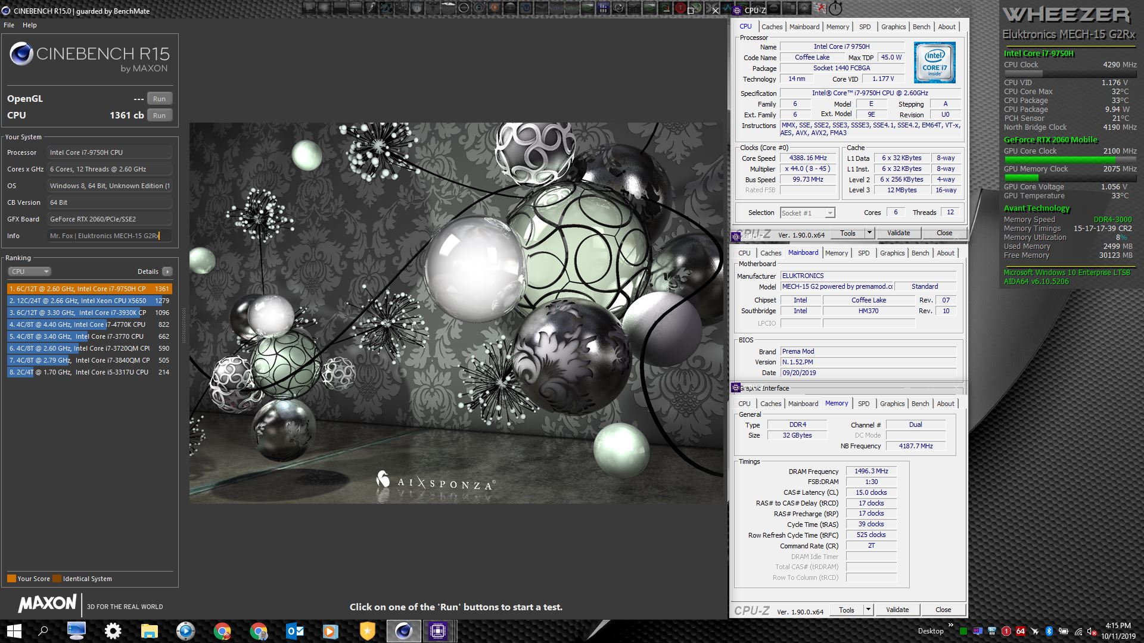Click the Intel Core i7 logo badge in CPU-Z
Screen dimensions: 1144x643
(934, 62)
